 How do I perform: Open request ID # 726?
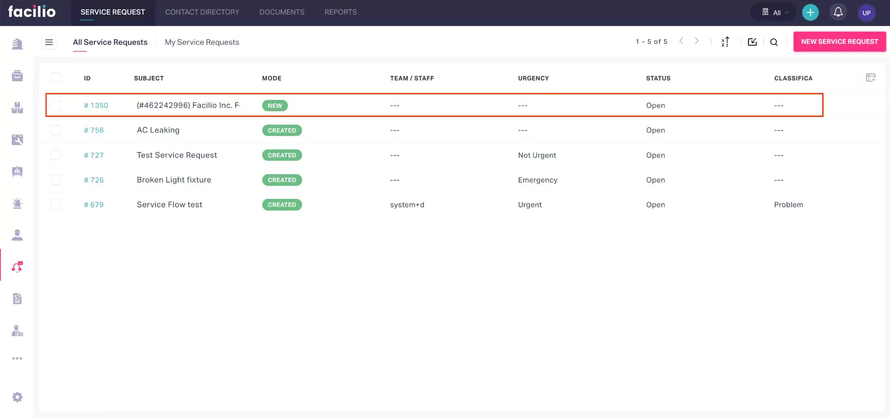(x=94, y=180)
